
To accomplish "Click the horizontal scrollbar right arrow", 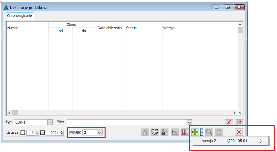I will tap(235, 113).
